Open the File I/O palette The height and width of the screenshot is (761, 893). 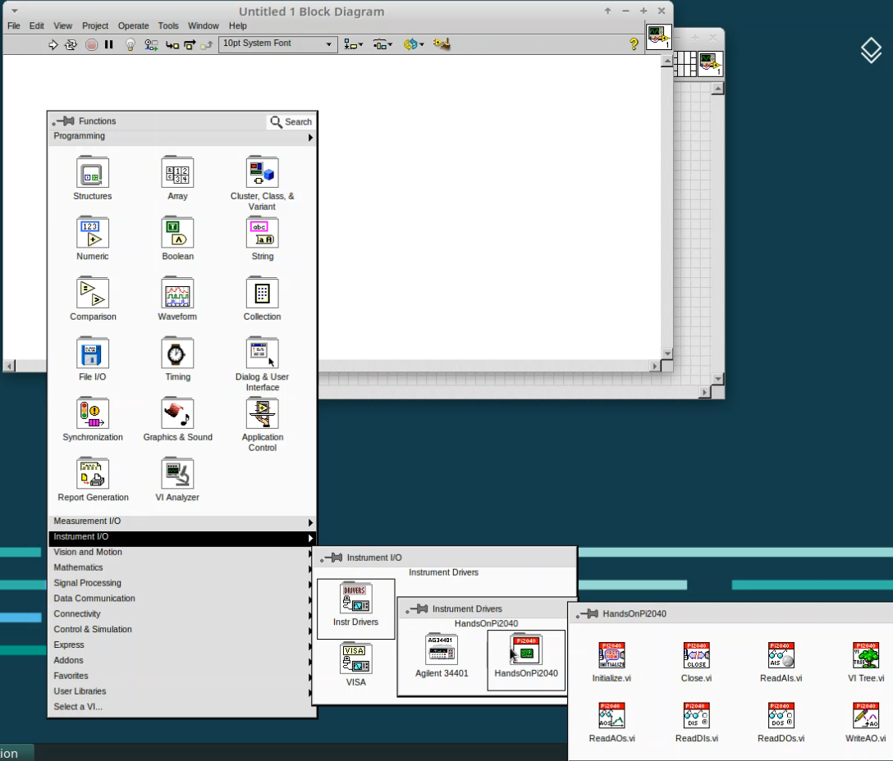92,353
